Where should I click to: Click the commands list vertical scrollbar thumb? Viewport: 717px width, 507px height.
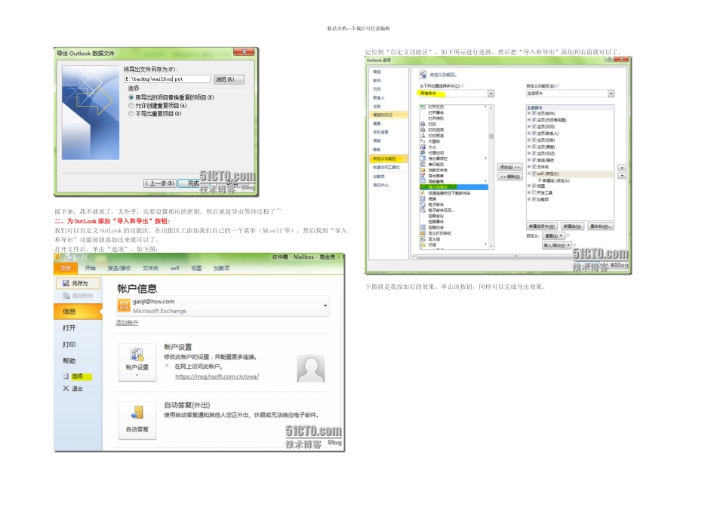(x=491, y=136)
